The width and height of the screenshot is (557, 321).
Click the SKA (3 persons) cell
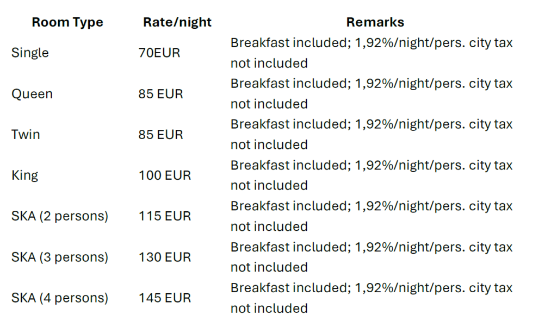[x=60, y=257]
